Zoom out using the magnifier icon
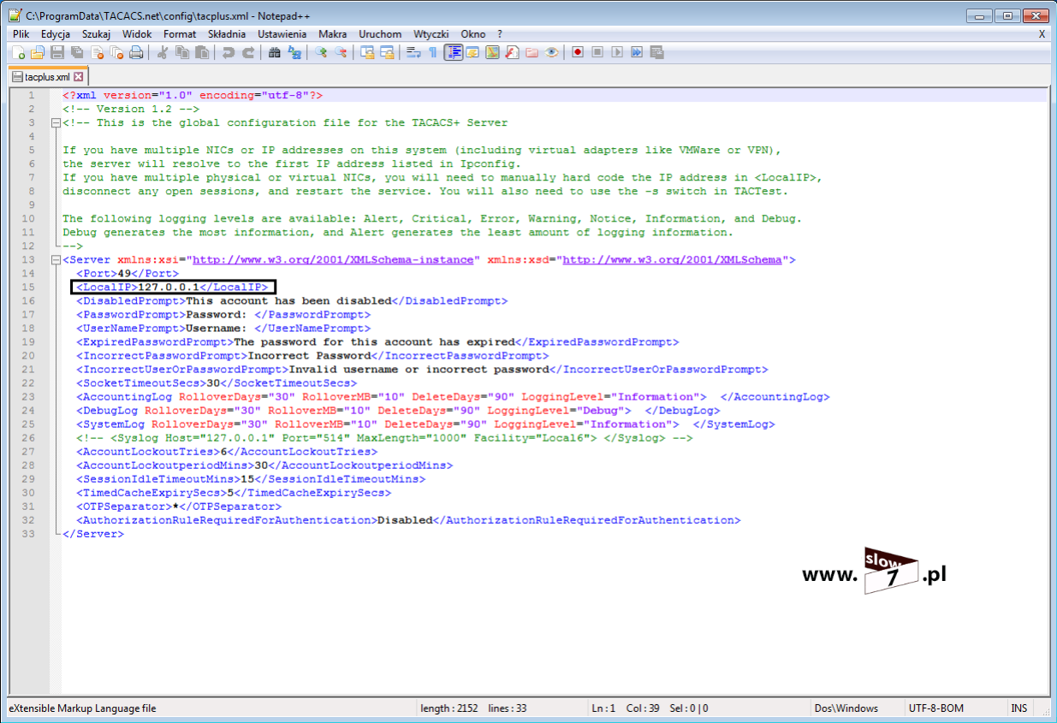Screen dimensions: 1057x723 (341, 52)
